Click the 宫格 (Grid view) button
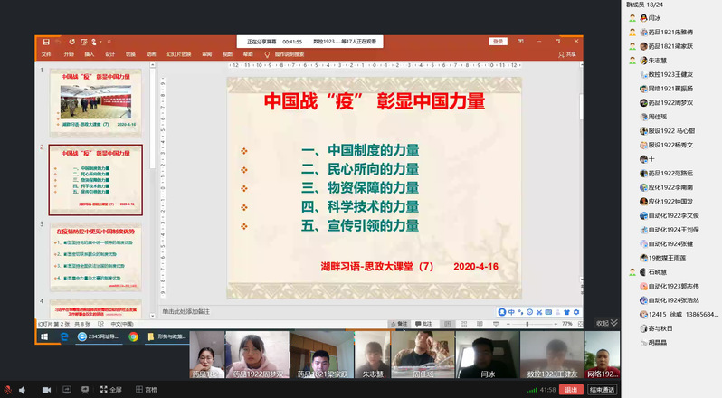 pos(147,390)
